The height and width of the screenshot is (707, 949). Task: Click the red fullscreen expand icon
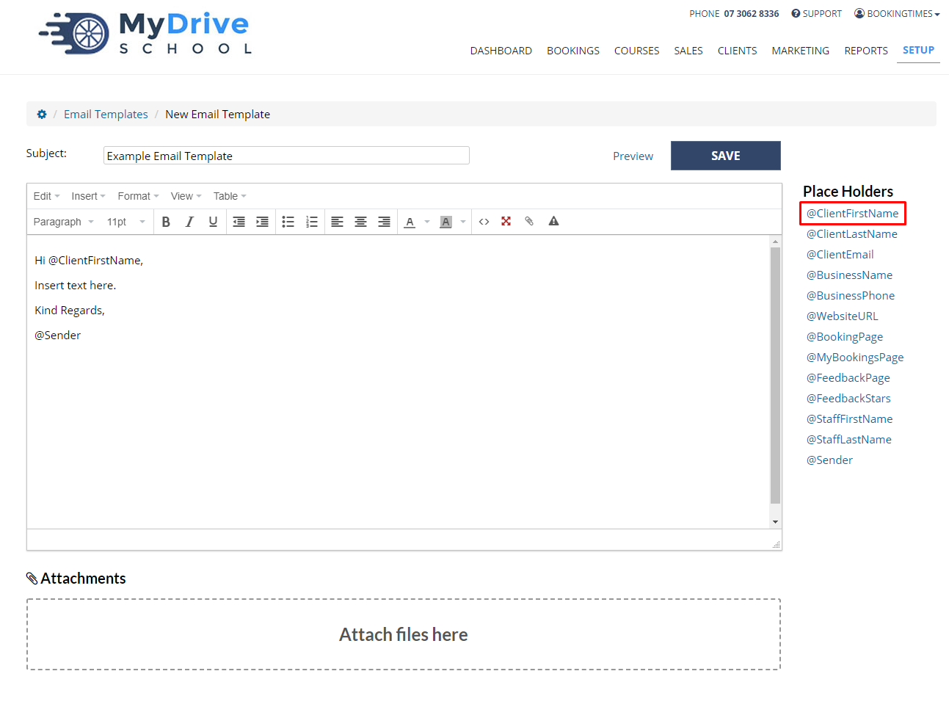(x=506, y=221)
